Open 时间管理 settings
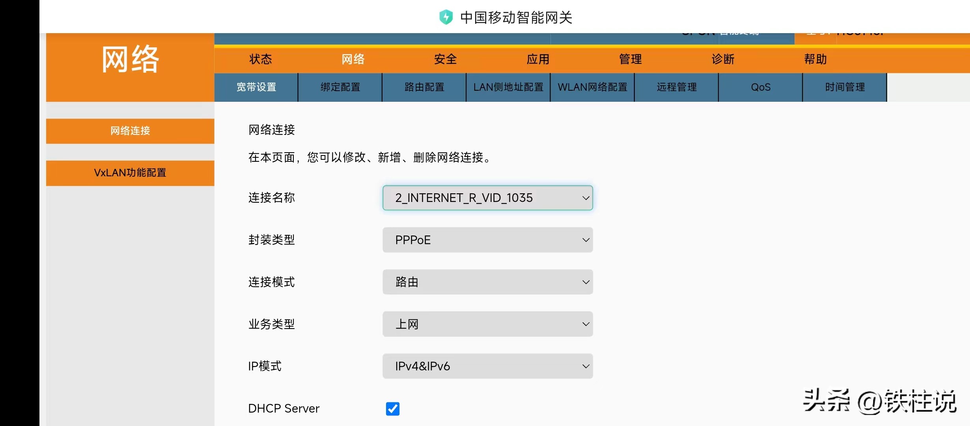Image resolution: width=970 pixels, height=426 pixels. tap(844, 87)
